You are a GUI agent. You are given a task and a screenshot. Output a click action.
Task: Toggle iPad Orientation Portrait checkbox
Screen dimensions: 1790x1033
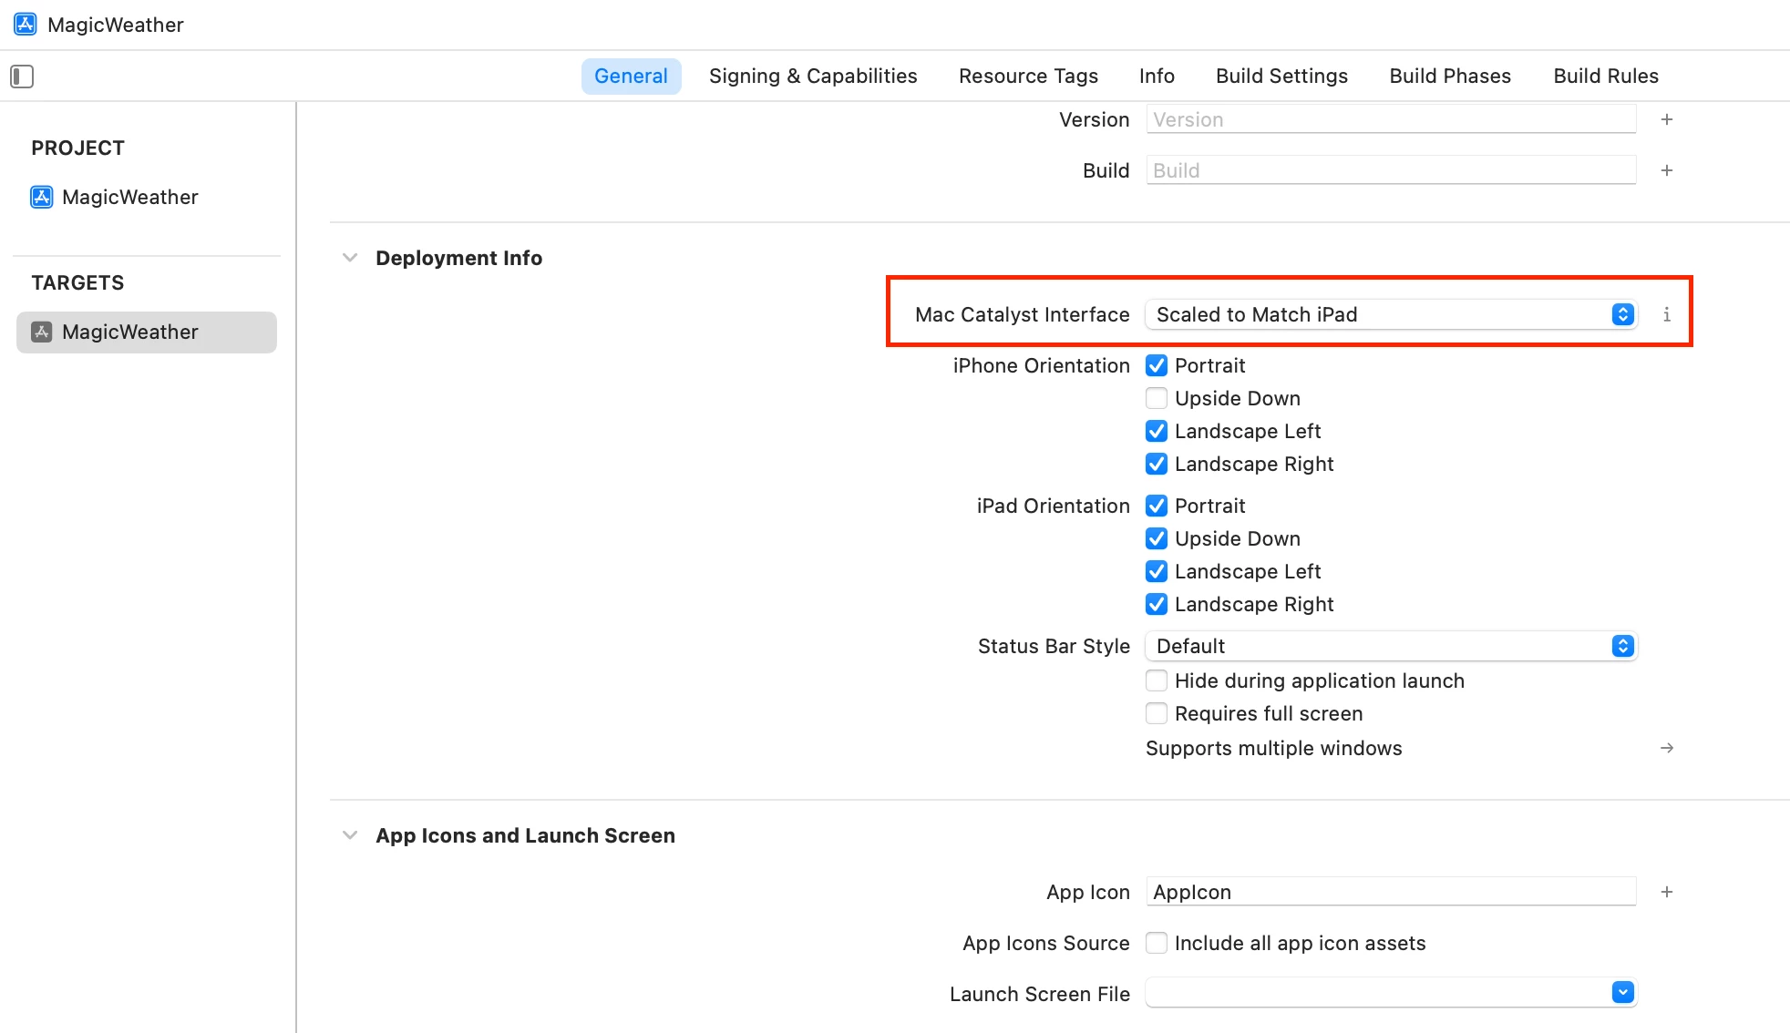pos(1157,506)
